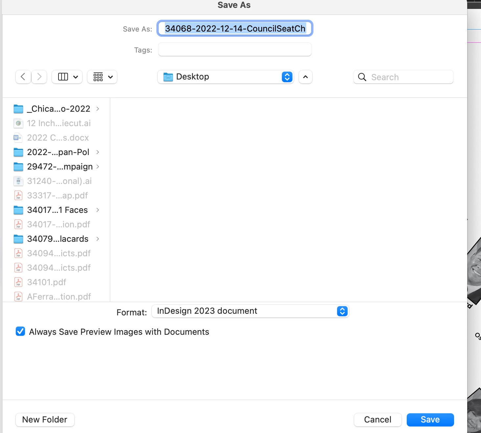Click the 12 Inch...iecut.ai file
Screen dimensions: 481x433
coord(57,123)
